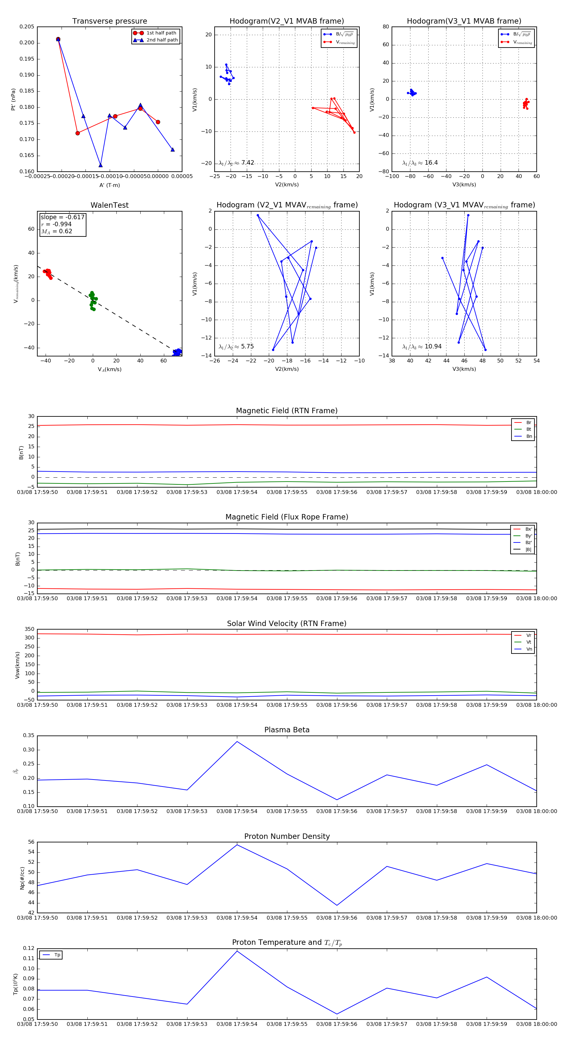Click "Magnetic Field (Flux Rope Frame)" title
This screenshot has width=574, height=1053.
pos(287,517)
